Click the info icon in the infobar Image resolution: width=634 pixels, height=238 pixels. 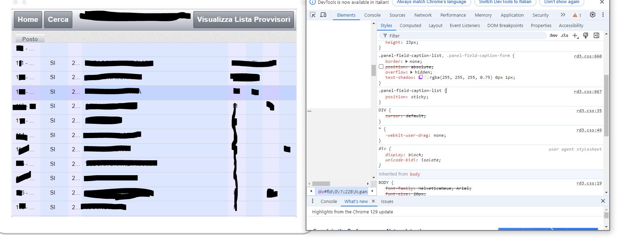pos(312,2)
